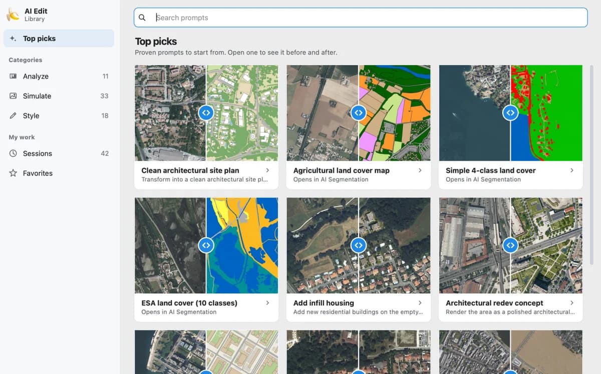The width and height of the screenshot is (601, 374).
Task: Click the Style pencil icon
Action: pyautogui.click(x=13, y=115)
